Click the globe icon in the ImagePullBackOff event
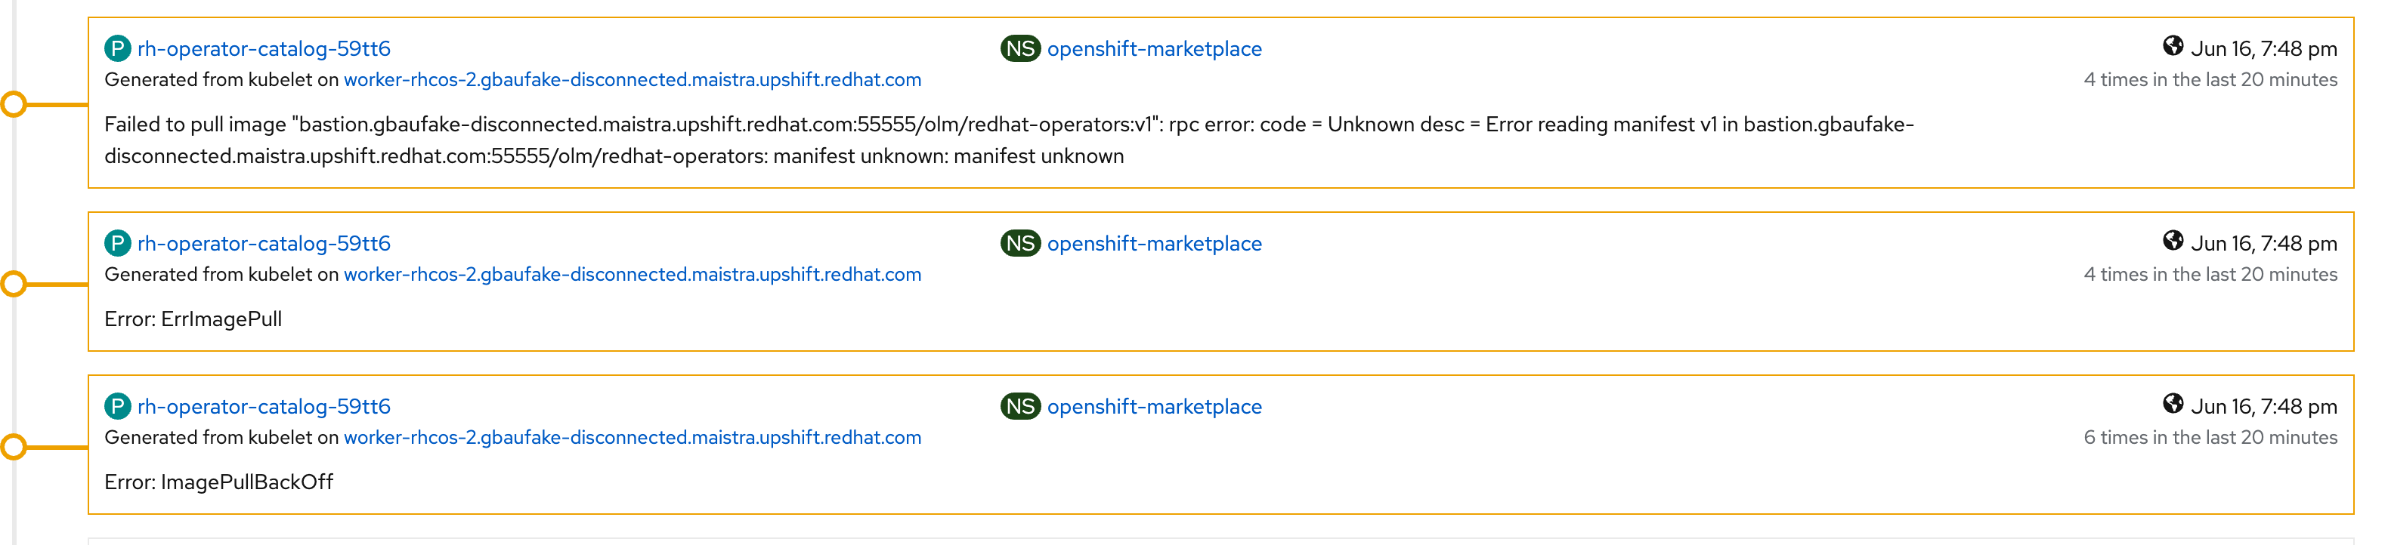Image resolution: width=2388 pixels, height=545 pixels. tap(2172, 403)
